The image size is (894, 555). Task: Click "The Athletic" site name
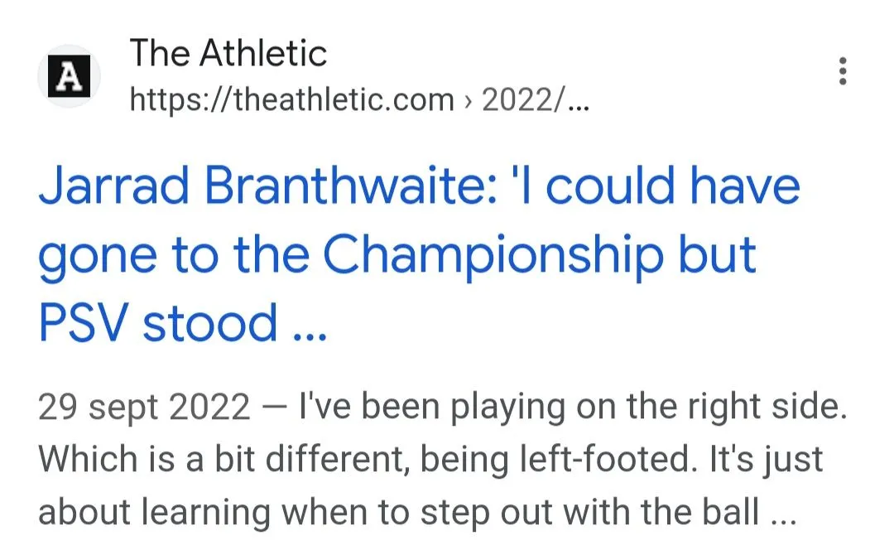tap(228, 55)
